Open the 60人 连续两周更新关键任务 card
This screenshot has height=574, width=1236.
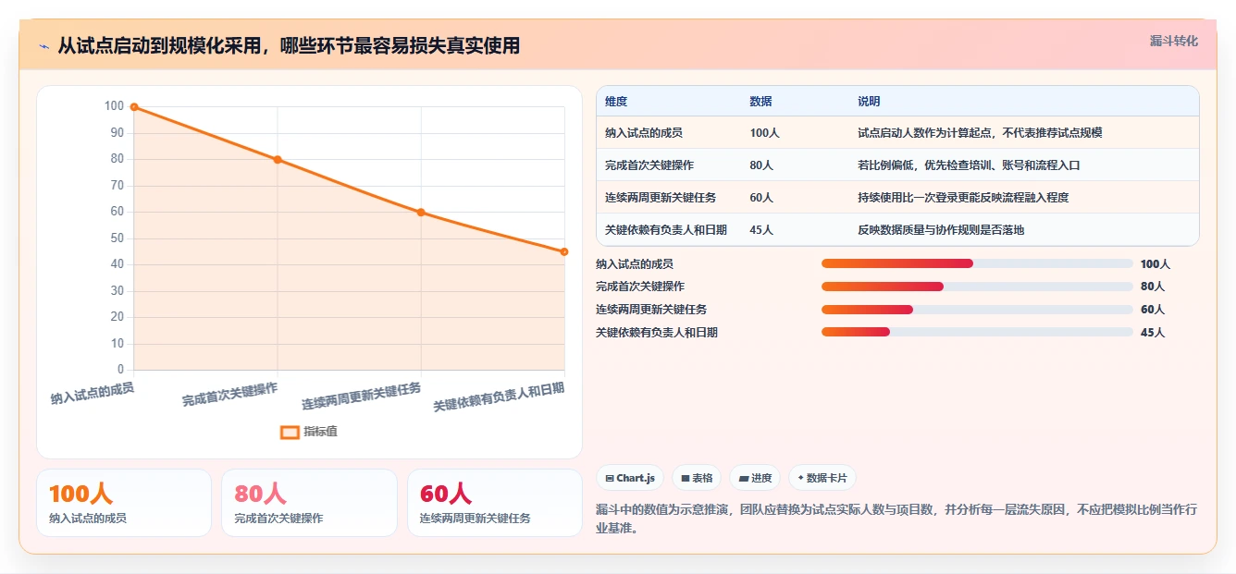tap(495, 503)
